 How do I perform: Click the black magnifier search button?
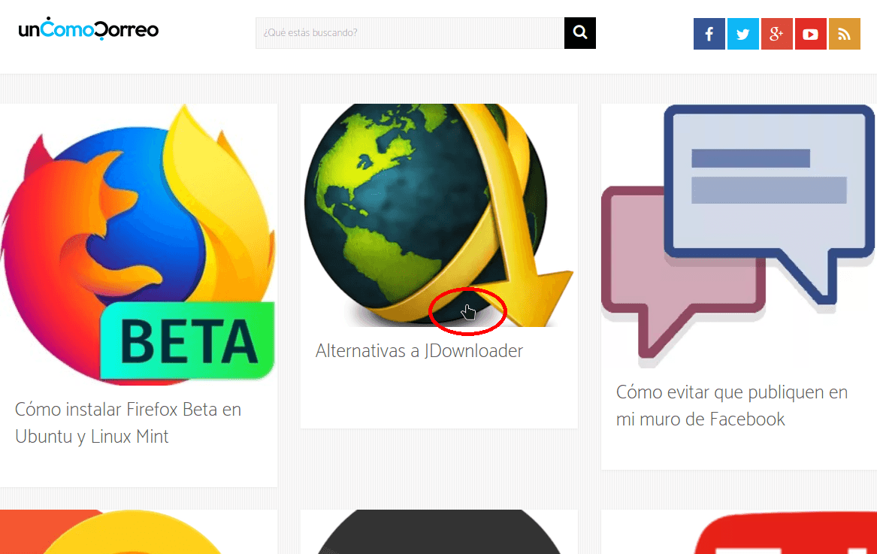coord(580,33)
